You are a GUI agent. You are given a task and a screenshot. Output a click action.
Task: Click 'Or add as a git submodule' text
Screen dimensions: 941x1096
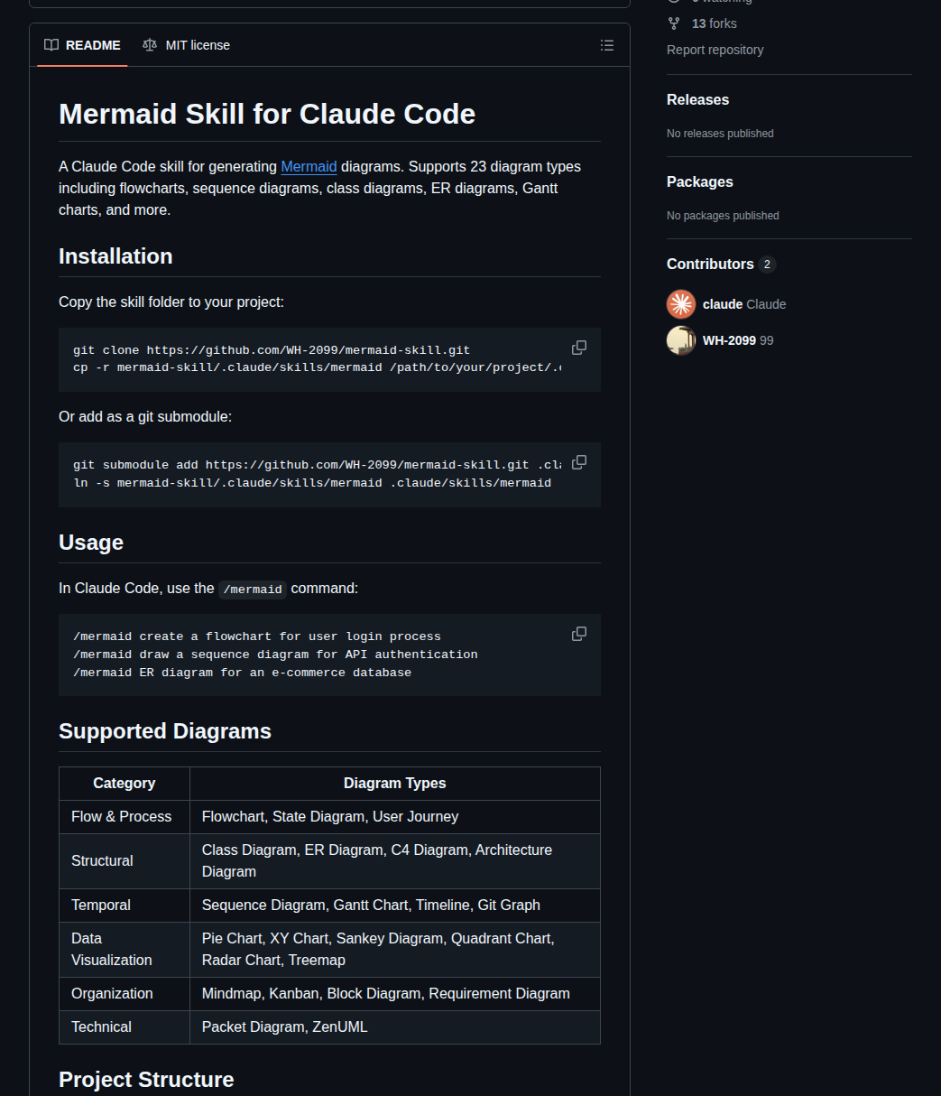tap(145, 416)
